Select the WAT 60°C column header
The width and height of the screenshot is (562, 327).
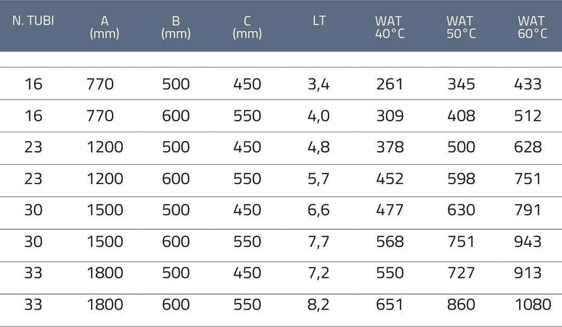click(x=532, y=27)
